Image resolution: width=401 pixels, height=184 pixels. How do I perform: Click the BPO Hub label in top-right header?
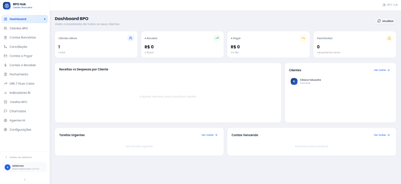click(392, 5)
